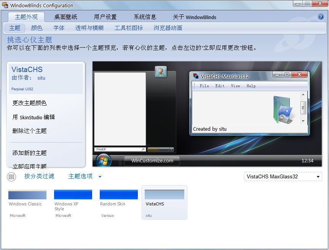Select the VistaCHS theme thumbnail
This screenshot has height=250, width=329.
(x=164, y=202)
